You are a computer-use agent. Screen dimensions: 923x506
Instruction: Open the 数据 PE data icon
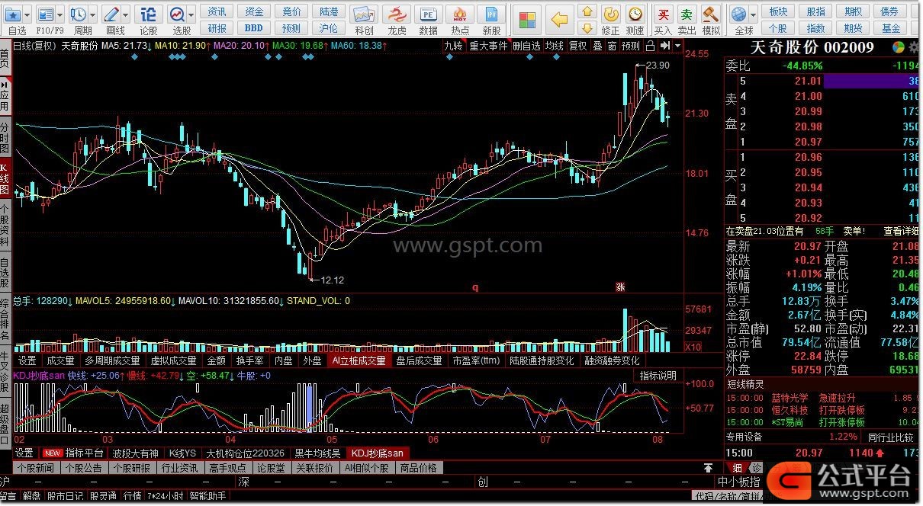tap(429, 15)
